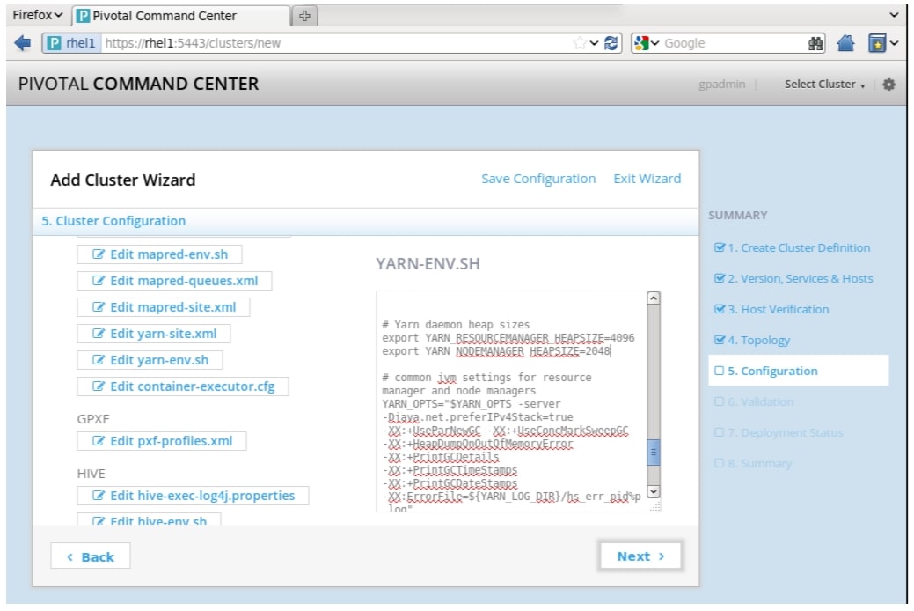Open the settings gear in Command Center

tap(888, 85)
